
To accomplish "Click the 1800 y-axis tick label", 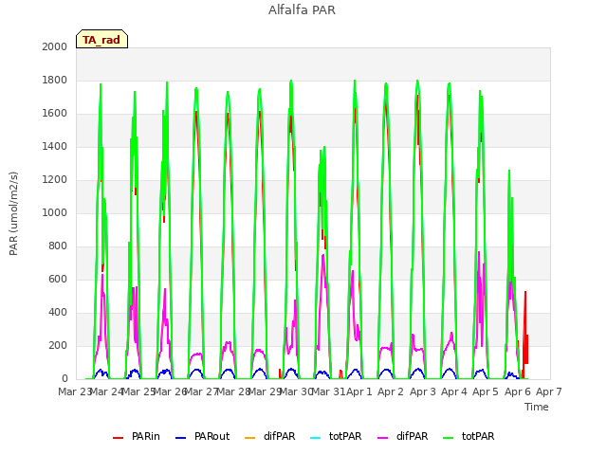I will (x=55, y=80).
